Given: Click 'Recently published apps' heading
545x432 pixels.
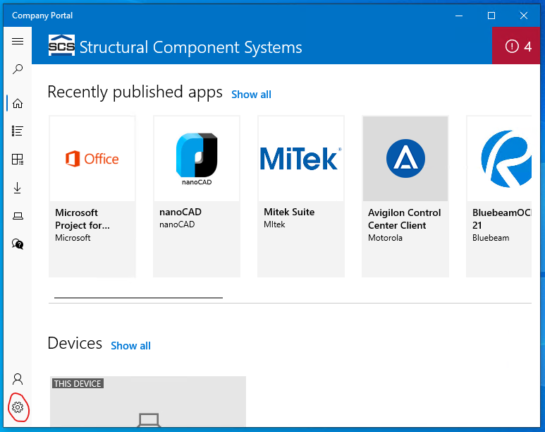Looking at the screenshot, I should click(135, 92).
